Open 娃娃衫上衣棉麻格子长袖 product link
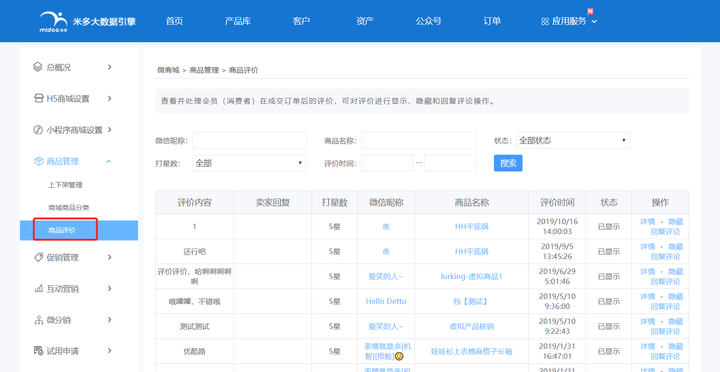 472,351
